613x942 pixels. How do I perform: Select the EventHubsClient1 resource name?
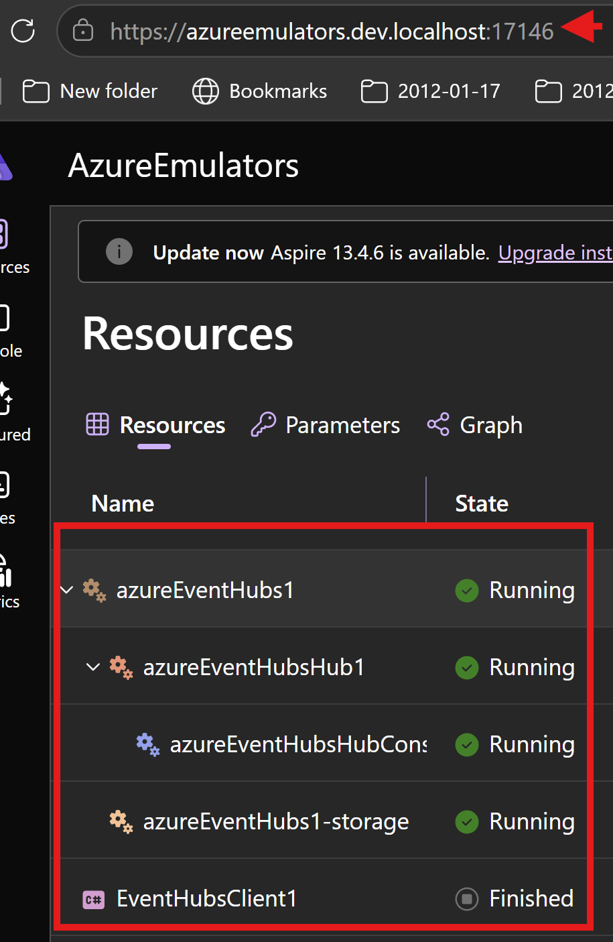tap(206, 898)
